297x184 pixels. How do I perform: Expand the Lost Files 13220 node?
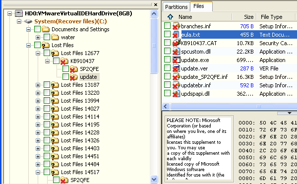point(38,93)
